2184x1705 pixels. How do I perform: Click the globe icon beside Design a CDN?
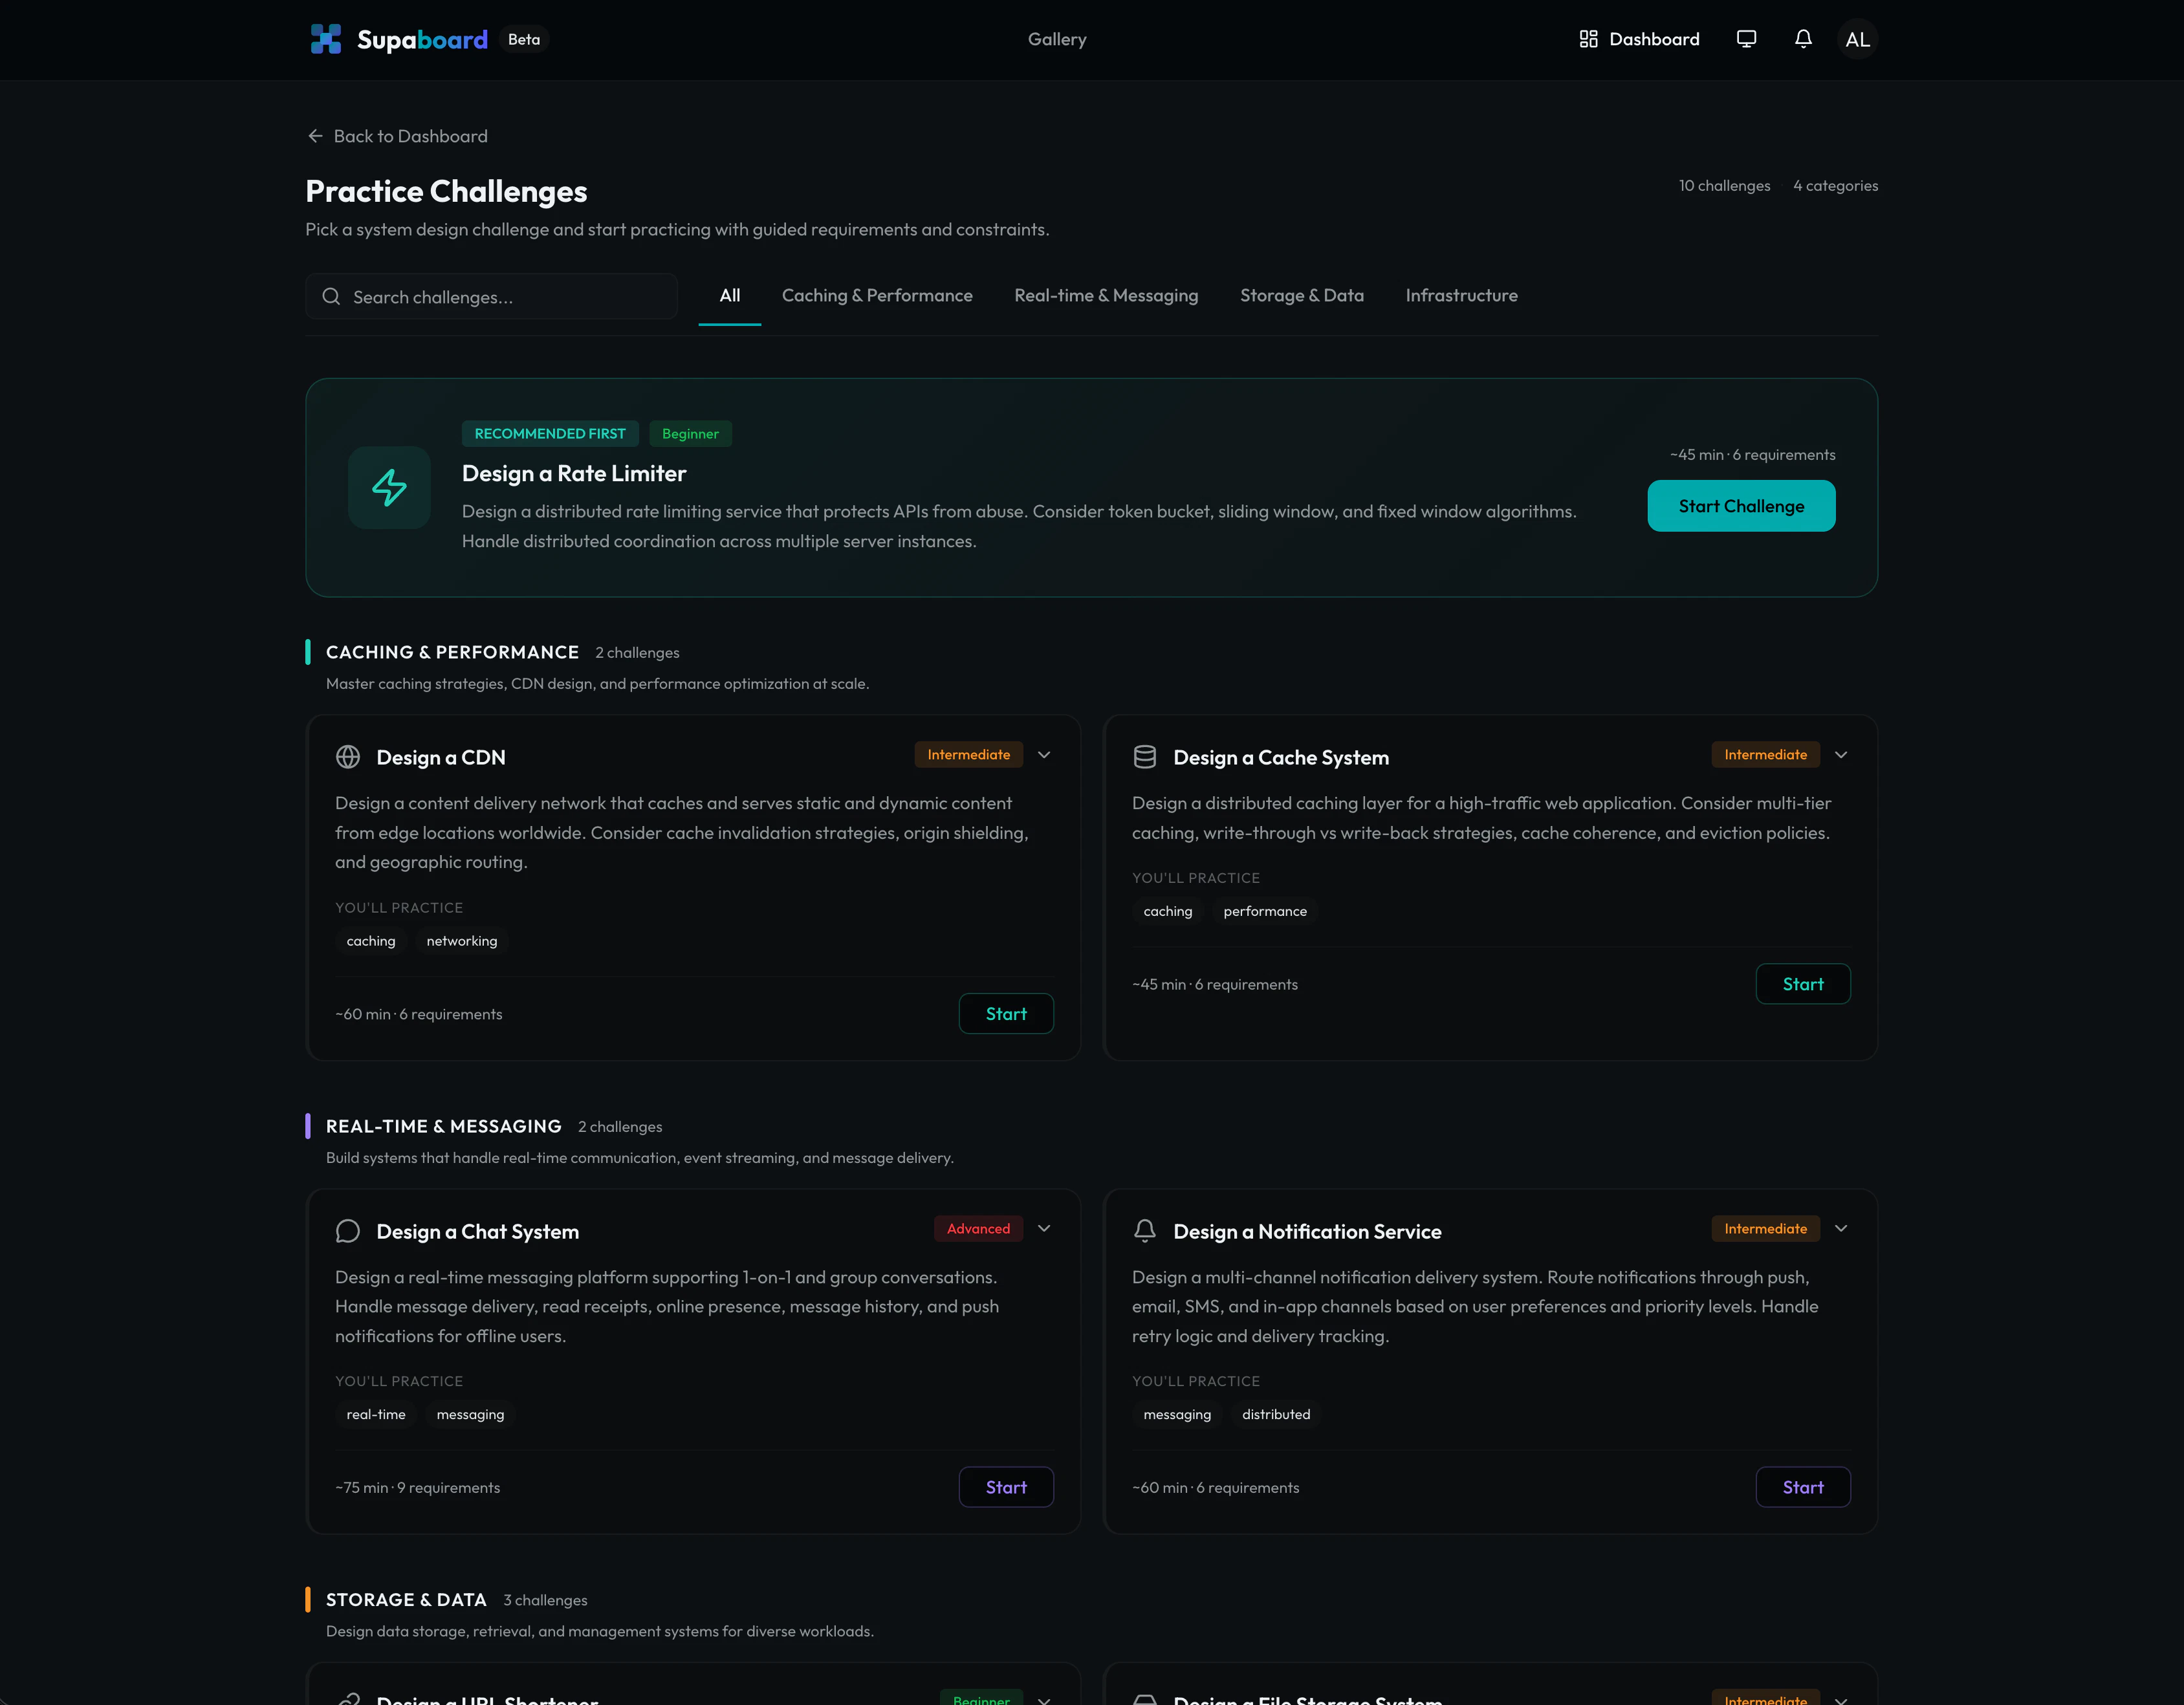348,757
